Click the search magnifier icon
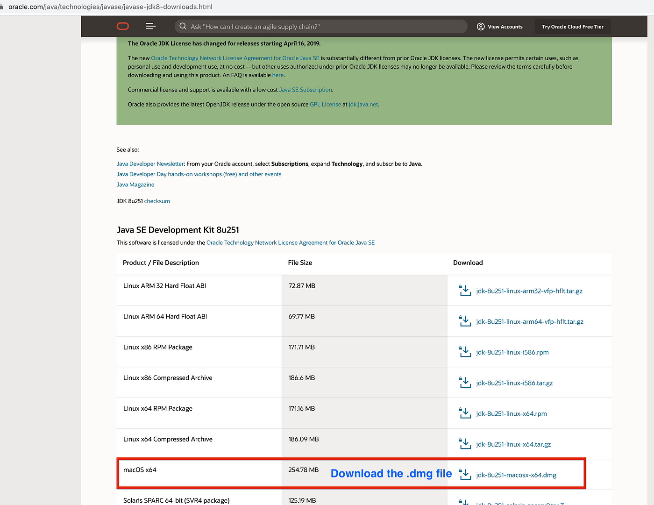654x505 pixels. click(183, 26)
